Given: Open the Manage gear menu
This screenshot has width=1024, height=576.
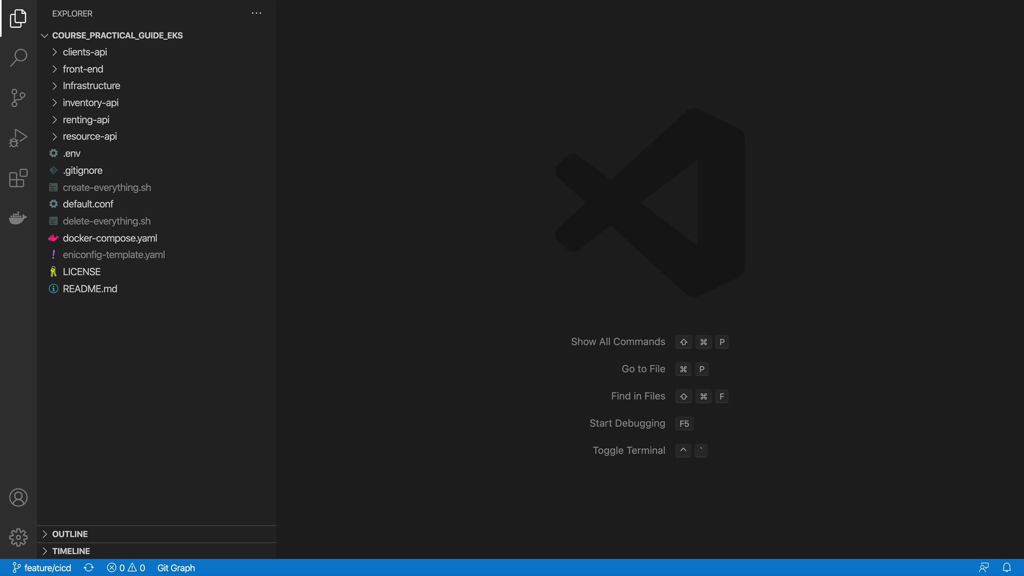Looking at the screenshot, I should coord(18,537).
